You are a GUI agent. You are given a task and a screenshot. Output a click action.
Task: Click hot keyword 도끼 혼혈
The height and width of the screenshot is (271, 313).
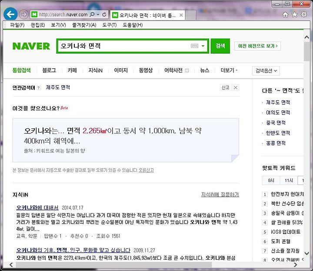280,241
